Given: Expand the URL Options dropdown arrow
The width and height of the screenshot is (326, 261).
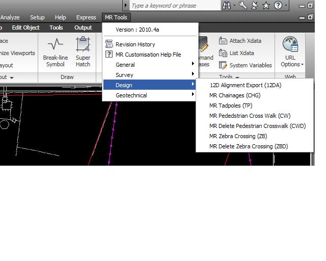Looking at the screenshot, I should coord(302,65).
